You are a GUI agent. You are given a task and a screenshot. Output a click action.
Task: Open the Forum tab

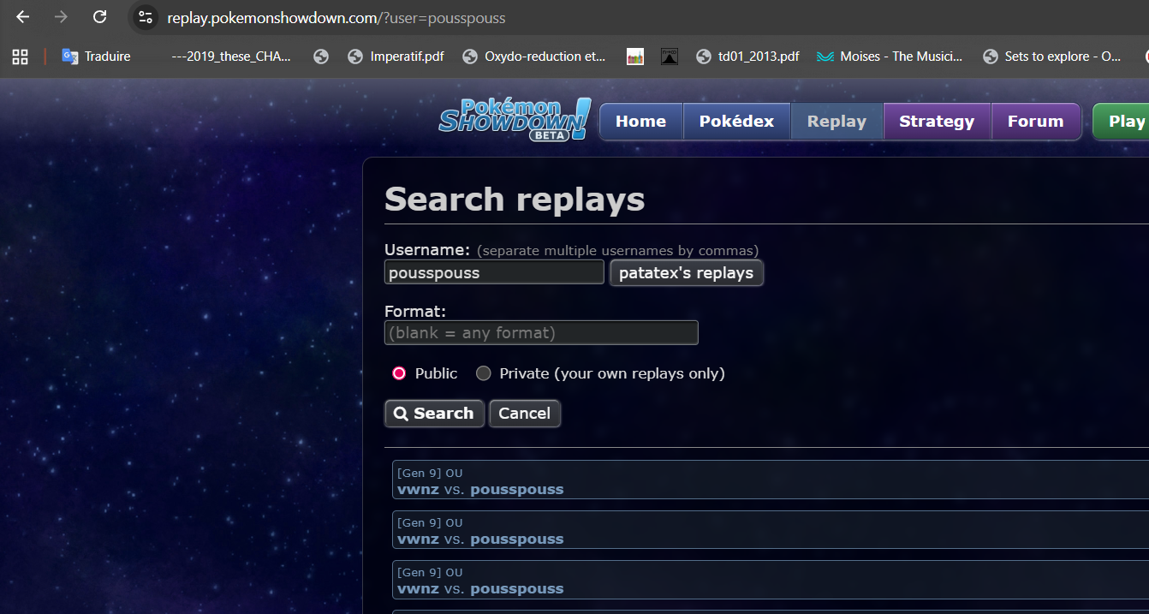click(1035, 122)
